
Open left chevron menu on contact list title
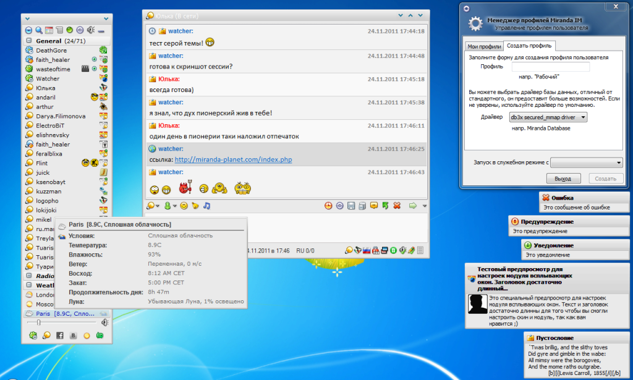pos(27,19)
